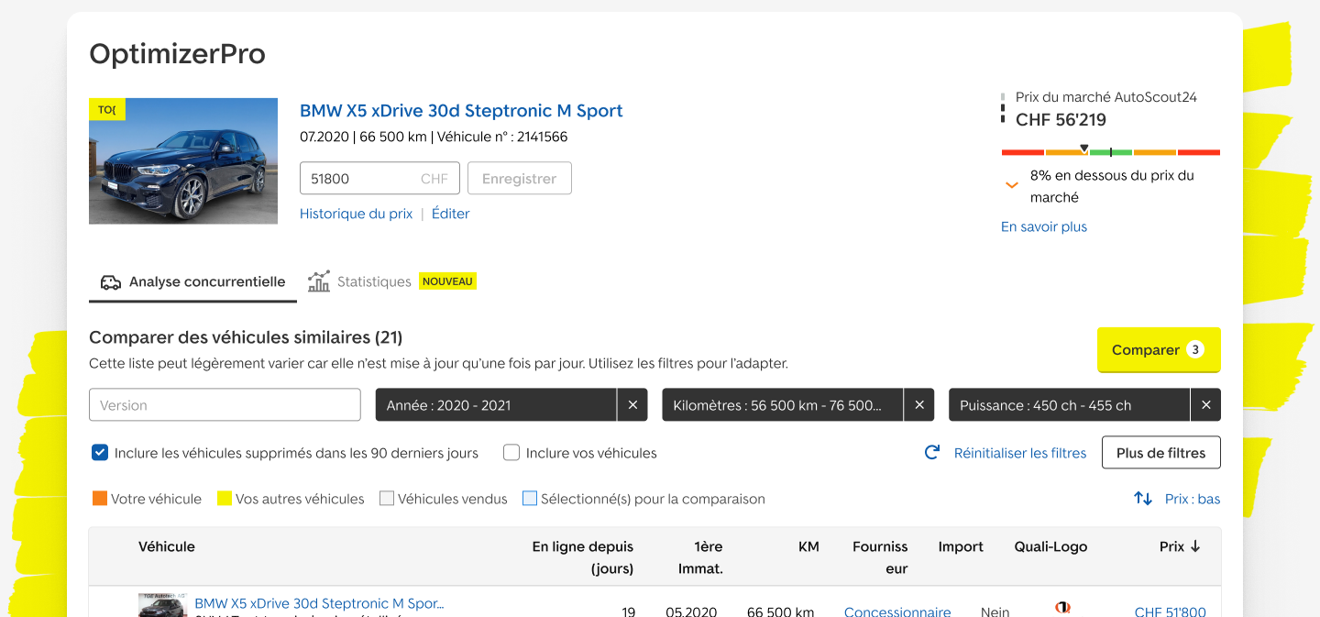
Task: Open Historique du prix link
Action: (356, 214)
